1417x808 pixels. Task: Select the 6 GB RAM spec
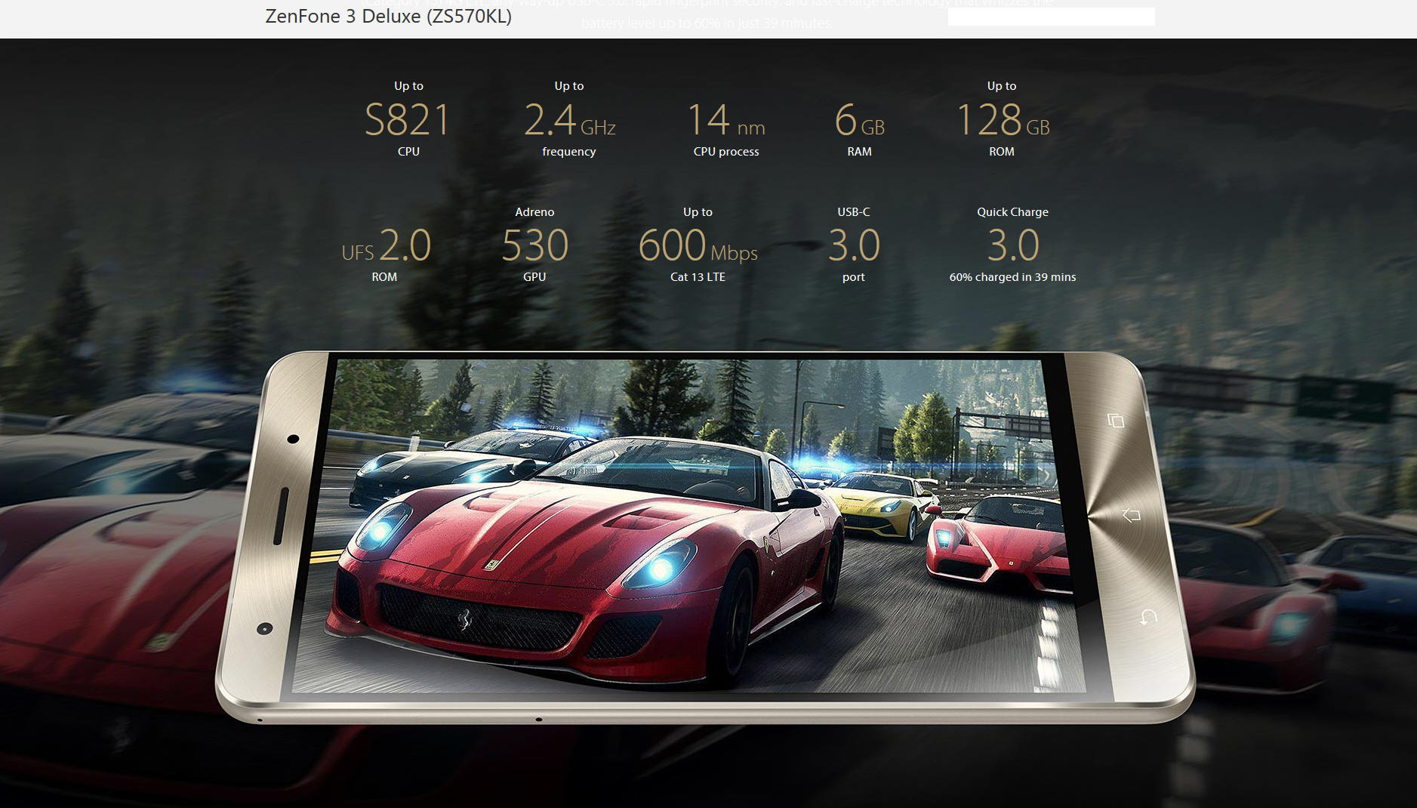click(859, 121)
